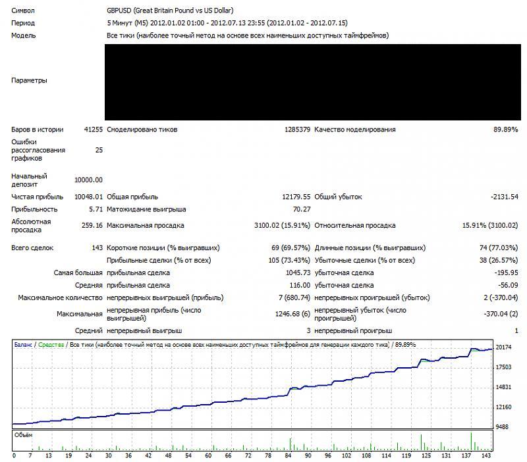
Task: Click the Качество моделирования value 89.89%
Action: [505, 129]
